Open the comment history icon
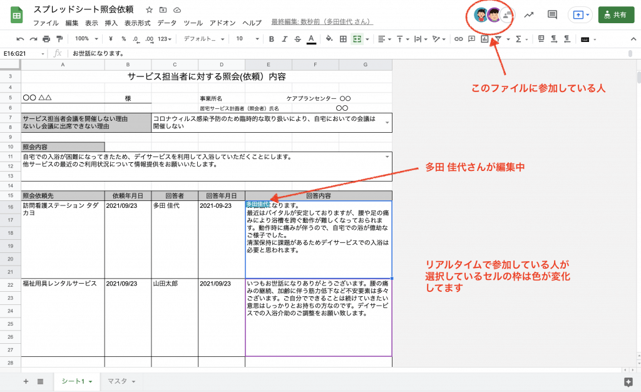 click(552, 15)
